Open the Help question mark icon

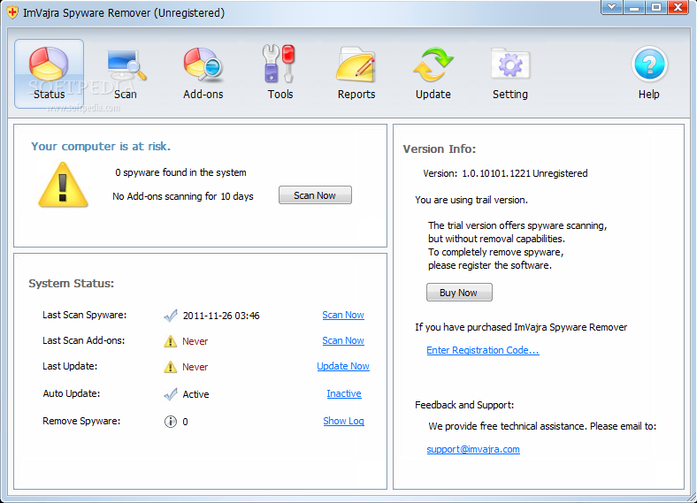[649, 65]
